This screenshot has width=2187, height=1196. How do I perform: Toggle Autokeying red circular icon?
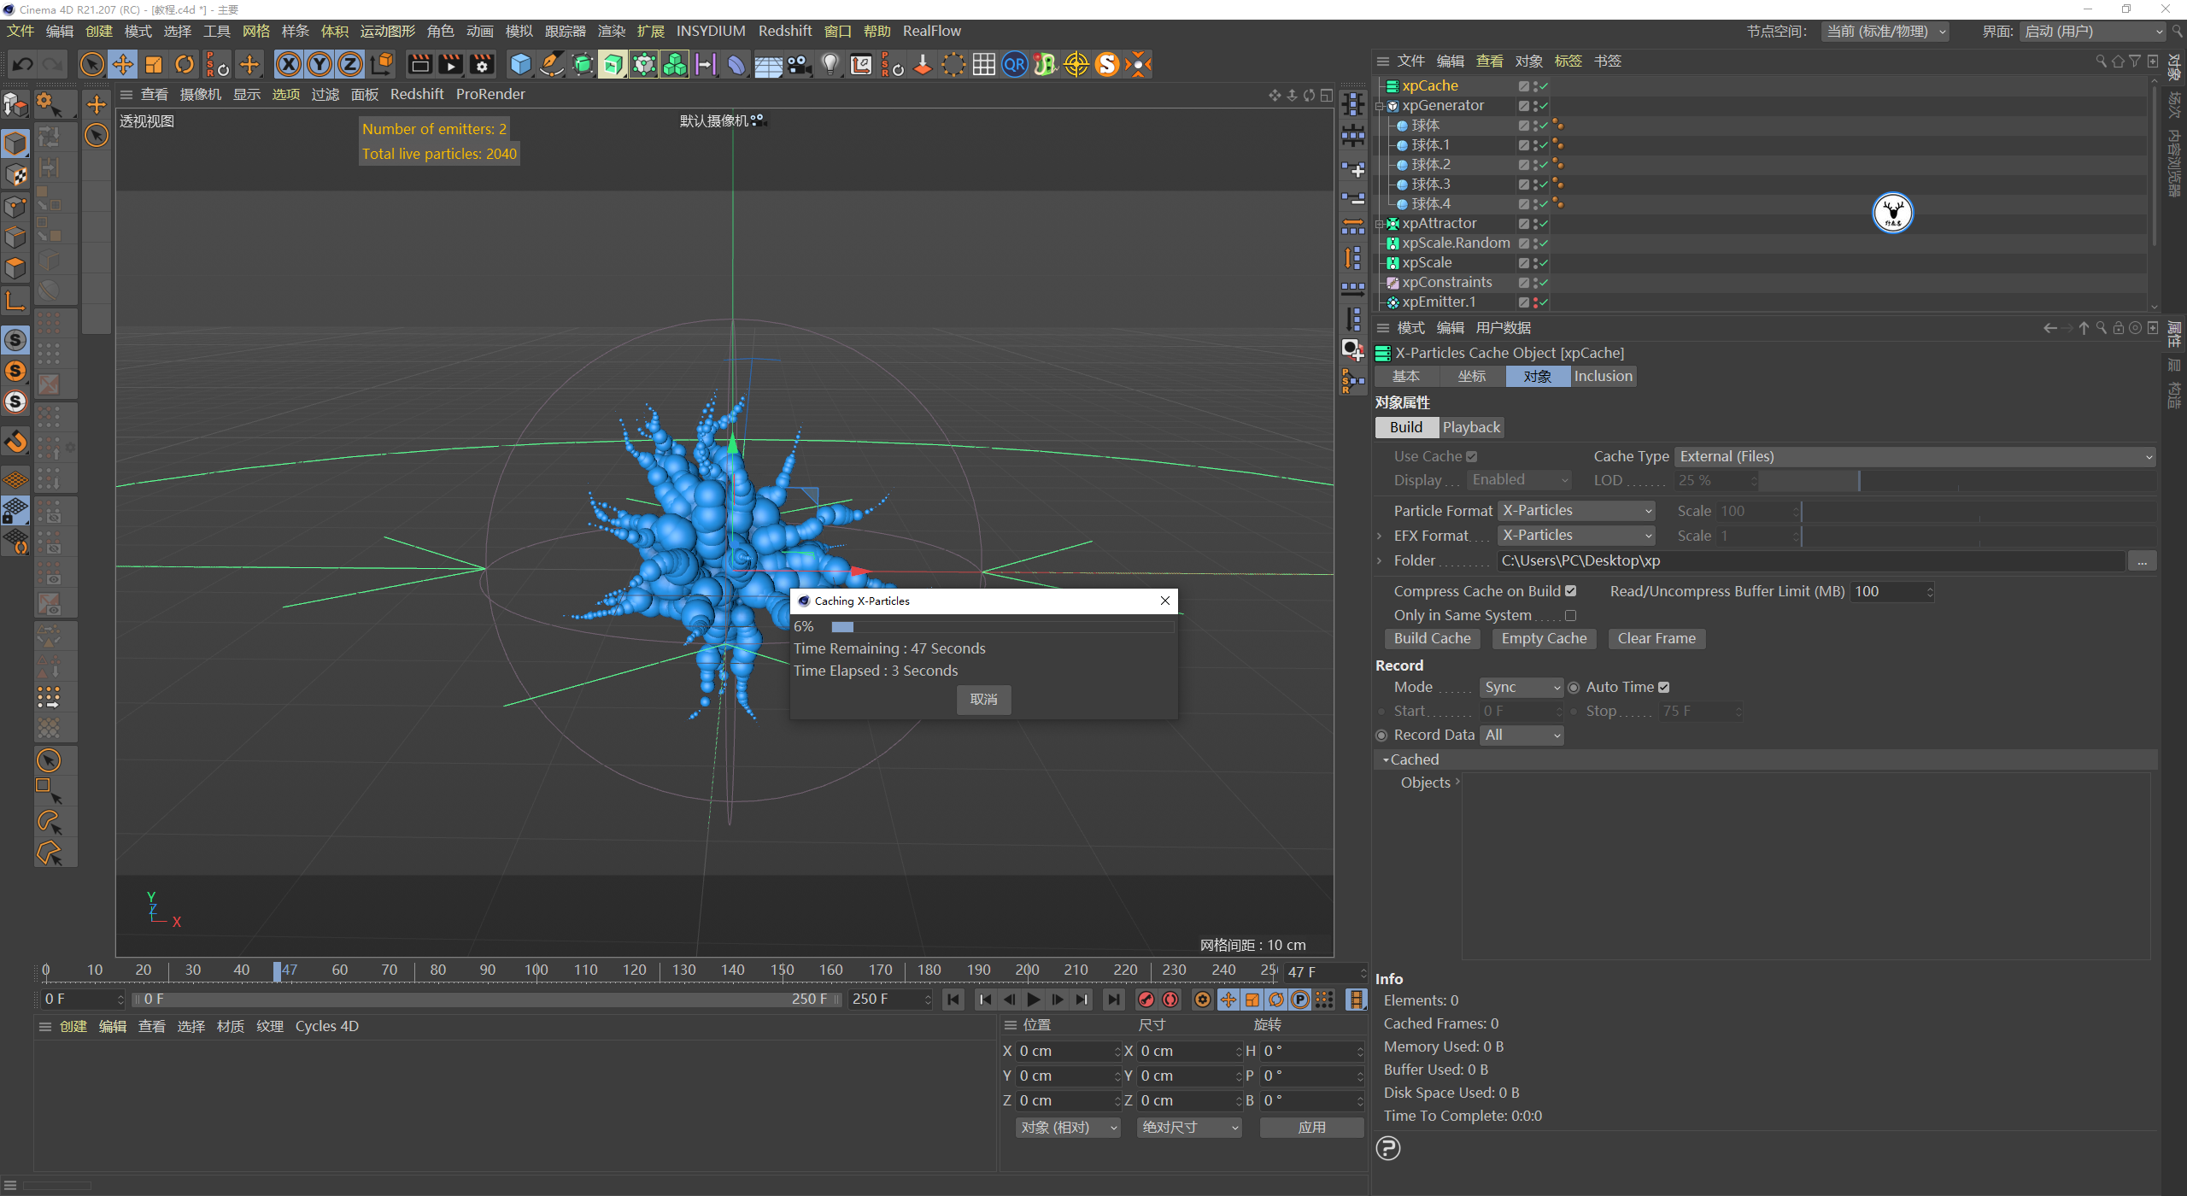[x=1170, y=1000]
